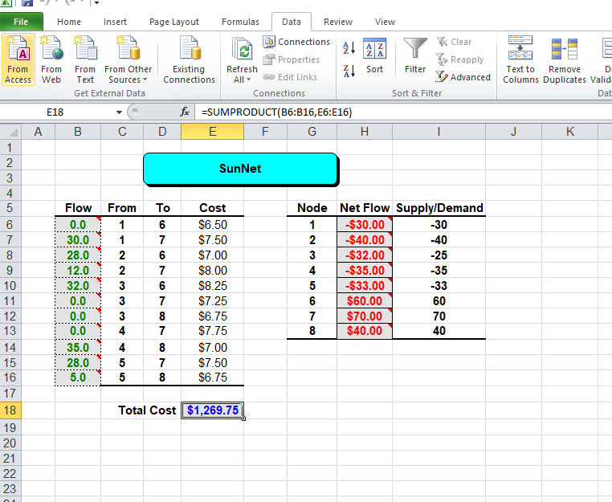Open the Sort dialog
Screen dimensions: 612x502
pos(374,55)
